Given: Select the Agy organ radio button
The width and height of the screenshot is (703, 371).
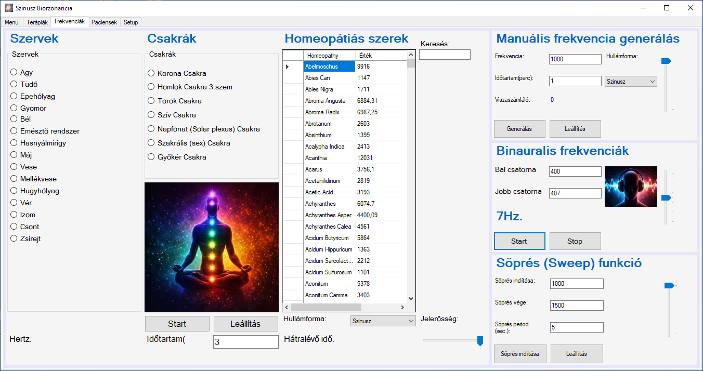Looking at the screenshot, I should [x=14, y=72].
